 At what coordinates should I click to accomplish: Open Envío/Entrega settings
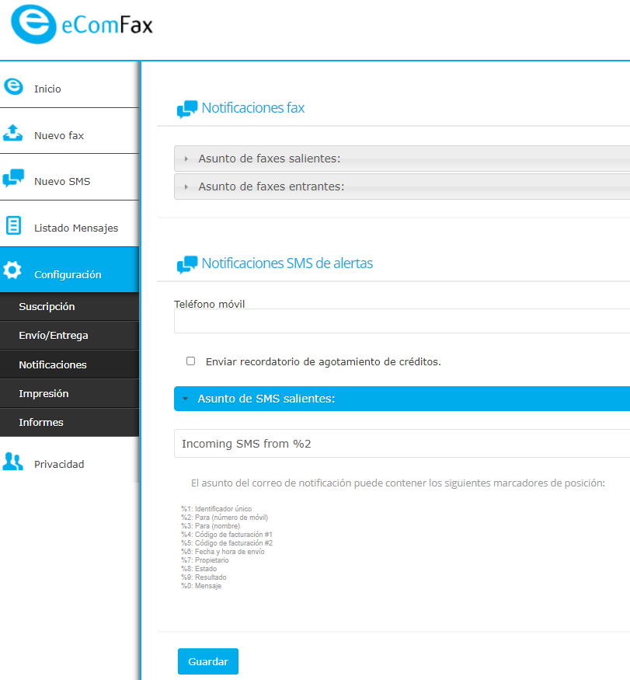tap(69, 336)
